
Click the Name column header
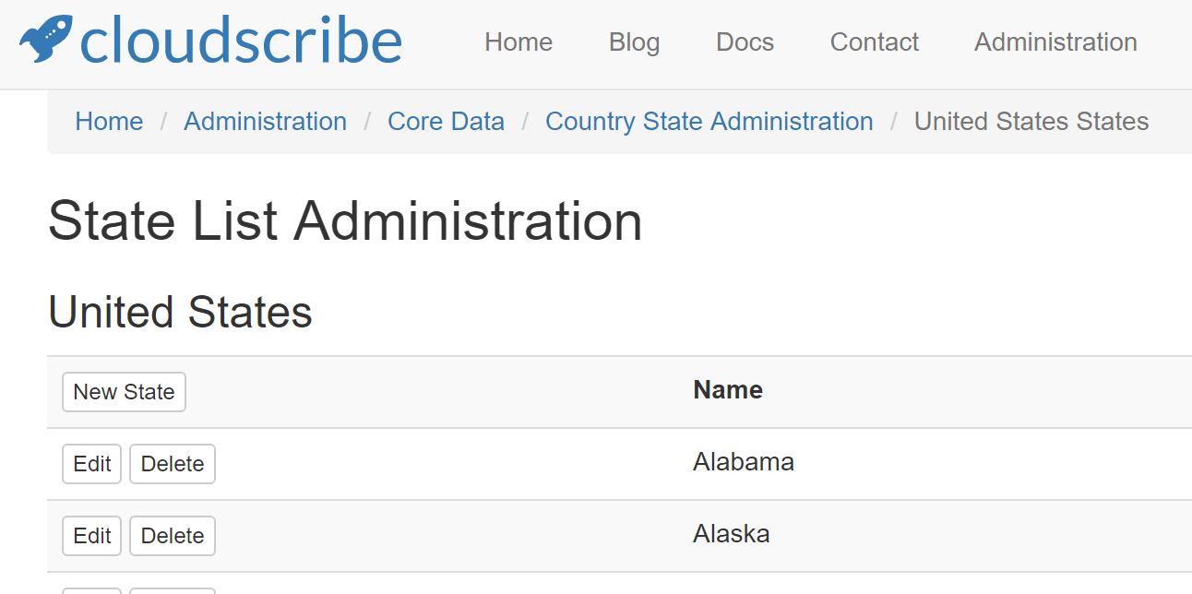click(x=728, y=390)
